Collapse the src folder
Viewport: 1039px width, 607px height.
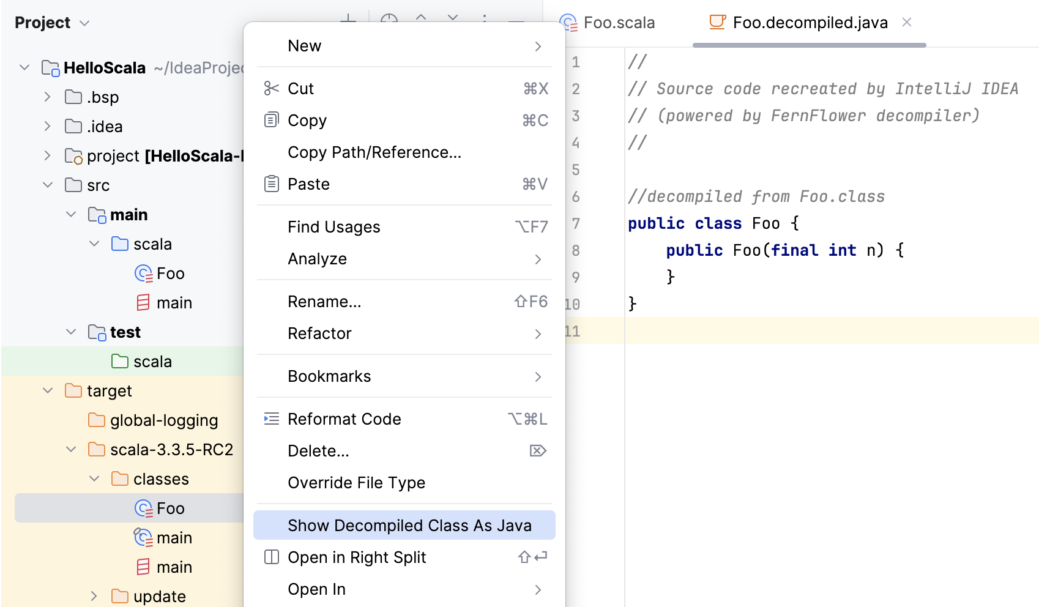[x=48, y=185]
